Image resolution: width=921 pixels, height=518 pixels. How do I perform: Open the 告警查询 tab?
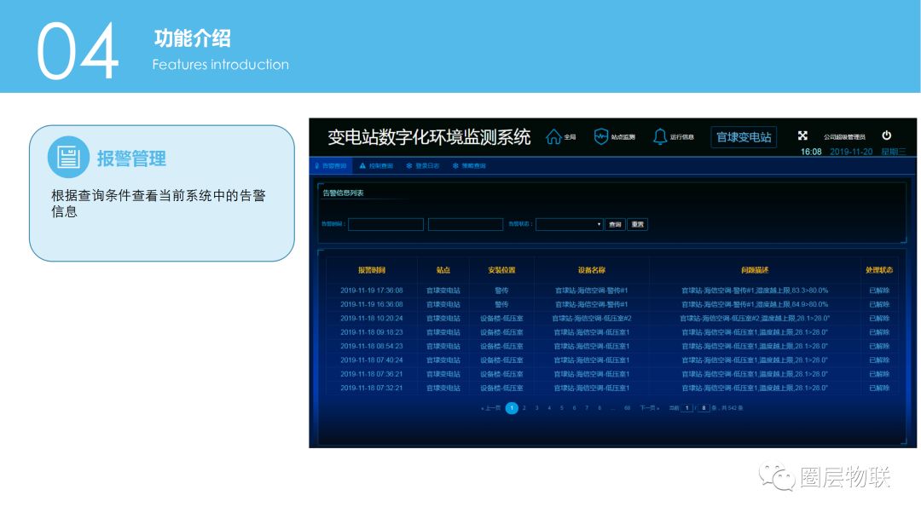[x=331, y=166]
